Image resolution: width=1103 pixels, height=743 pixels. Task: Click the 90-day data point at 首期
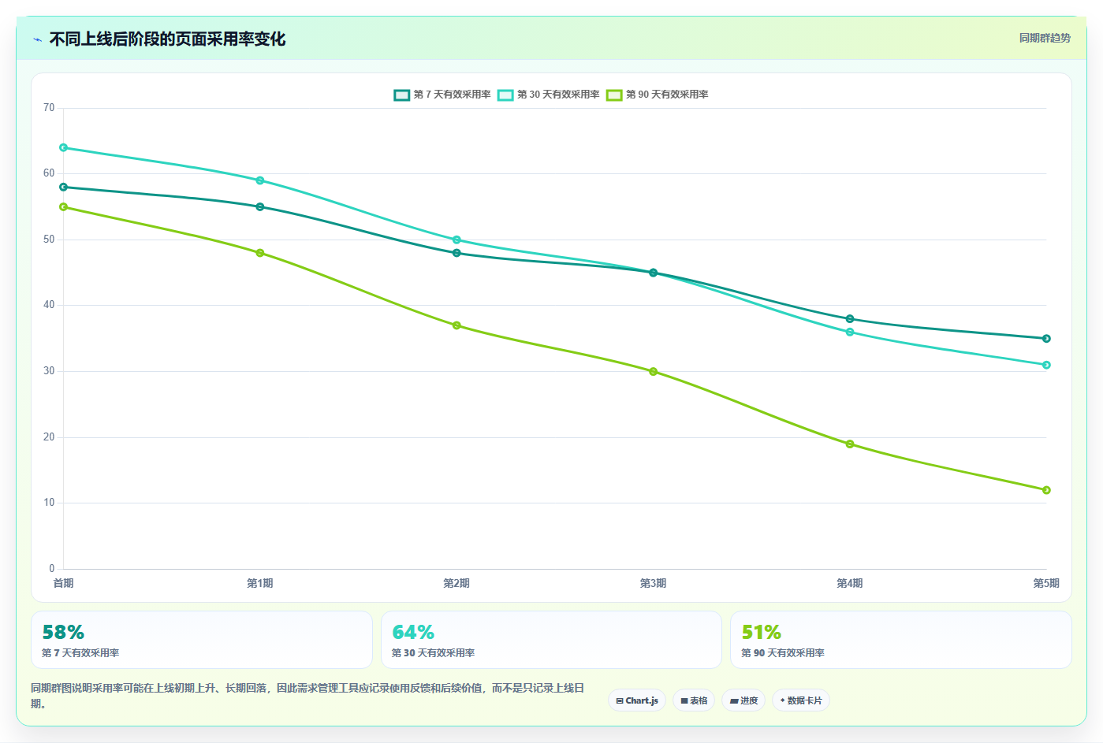click(63, 206)
